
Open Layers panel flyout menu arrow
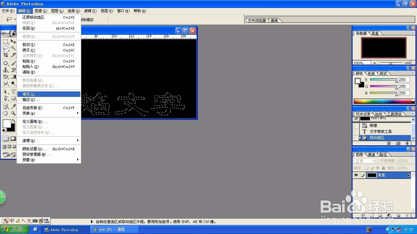pos(413,154)
